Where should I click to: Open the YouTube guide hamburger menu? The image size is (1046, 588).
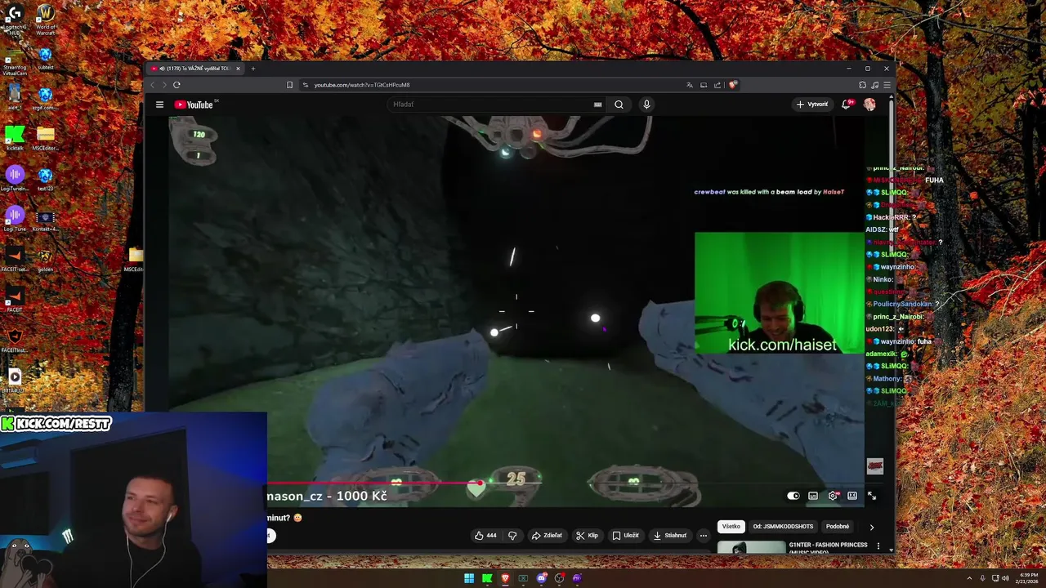159,105
